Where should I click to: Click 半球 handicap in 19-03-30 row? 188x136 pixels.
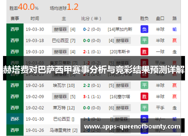(x=160, y=29)
